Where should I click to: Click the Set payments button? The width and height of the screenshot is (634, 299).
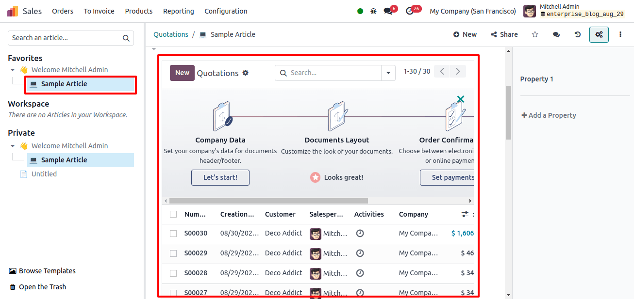(x=448, y=177)
